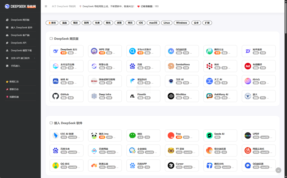Screen dimensions: 287x178
Task: Open the SambaNova icon
Action: pos(171,66)
